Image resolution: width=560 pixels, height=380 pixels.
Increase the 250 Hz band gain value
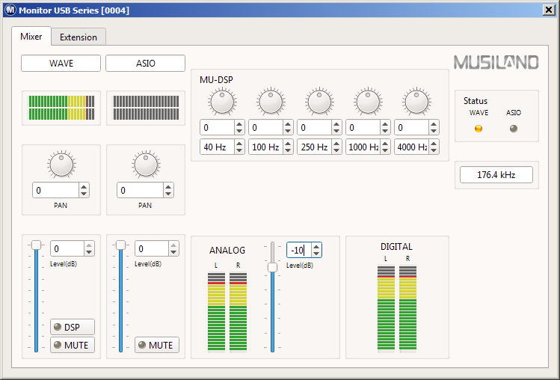tap(336, 124)
